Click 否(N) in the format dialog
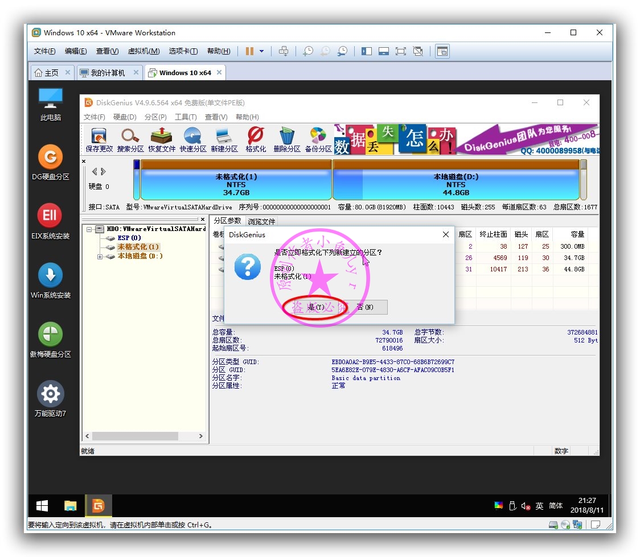 [x=365, y=307]
